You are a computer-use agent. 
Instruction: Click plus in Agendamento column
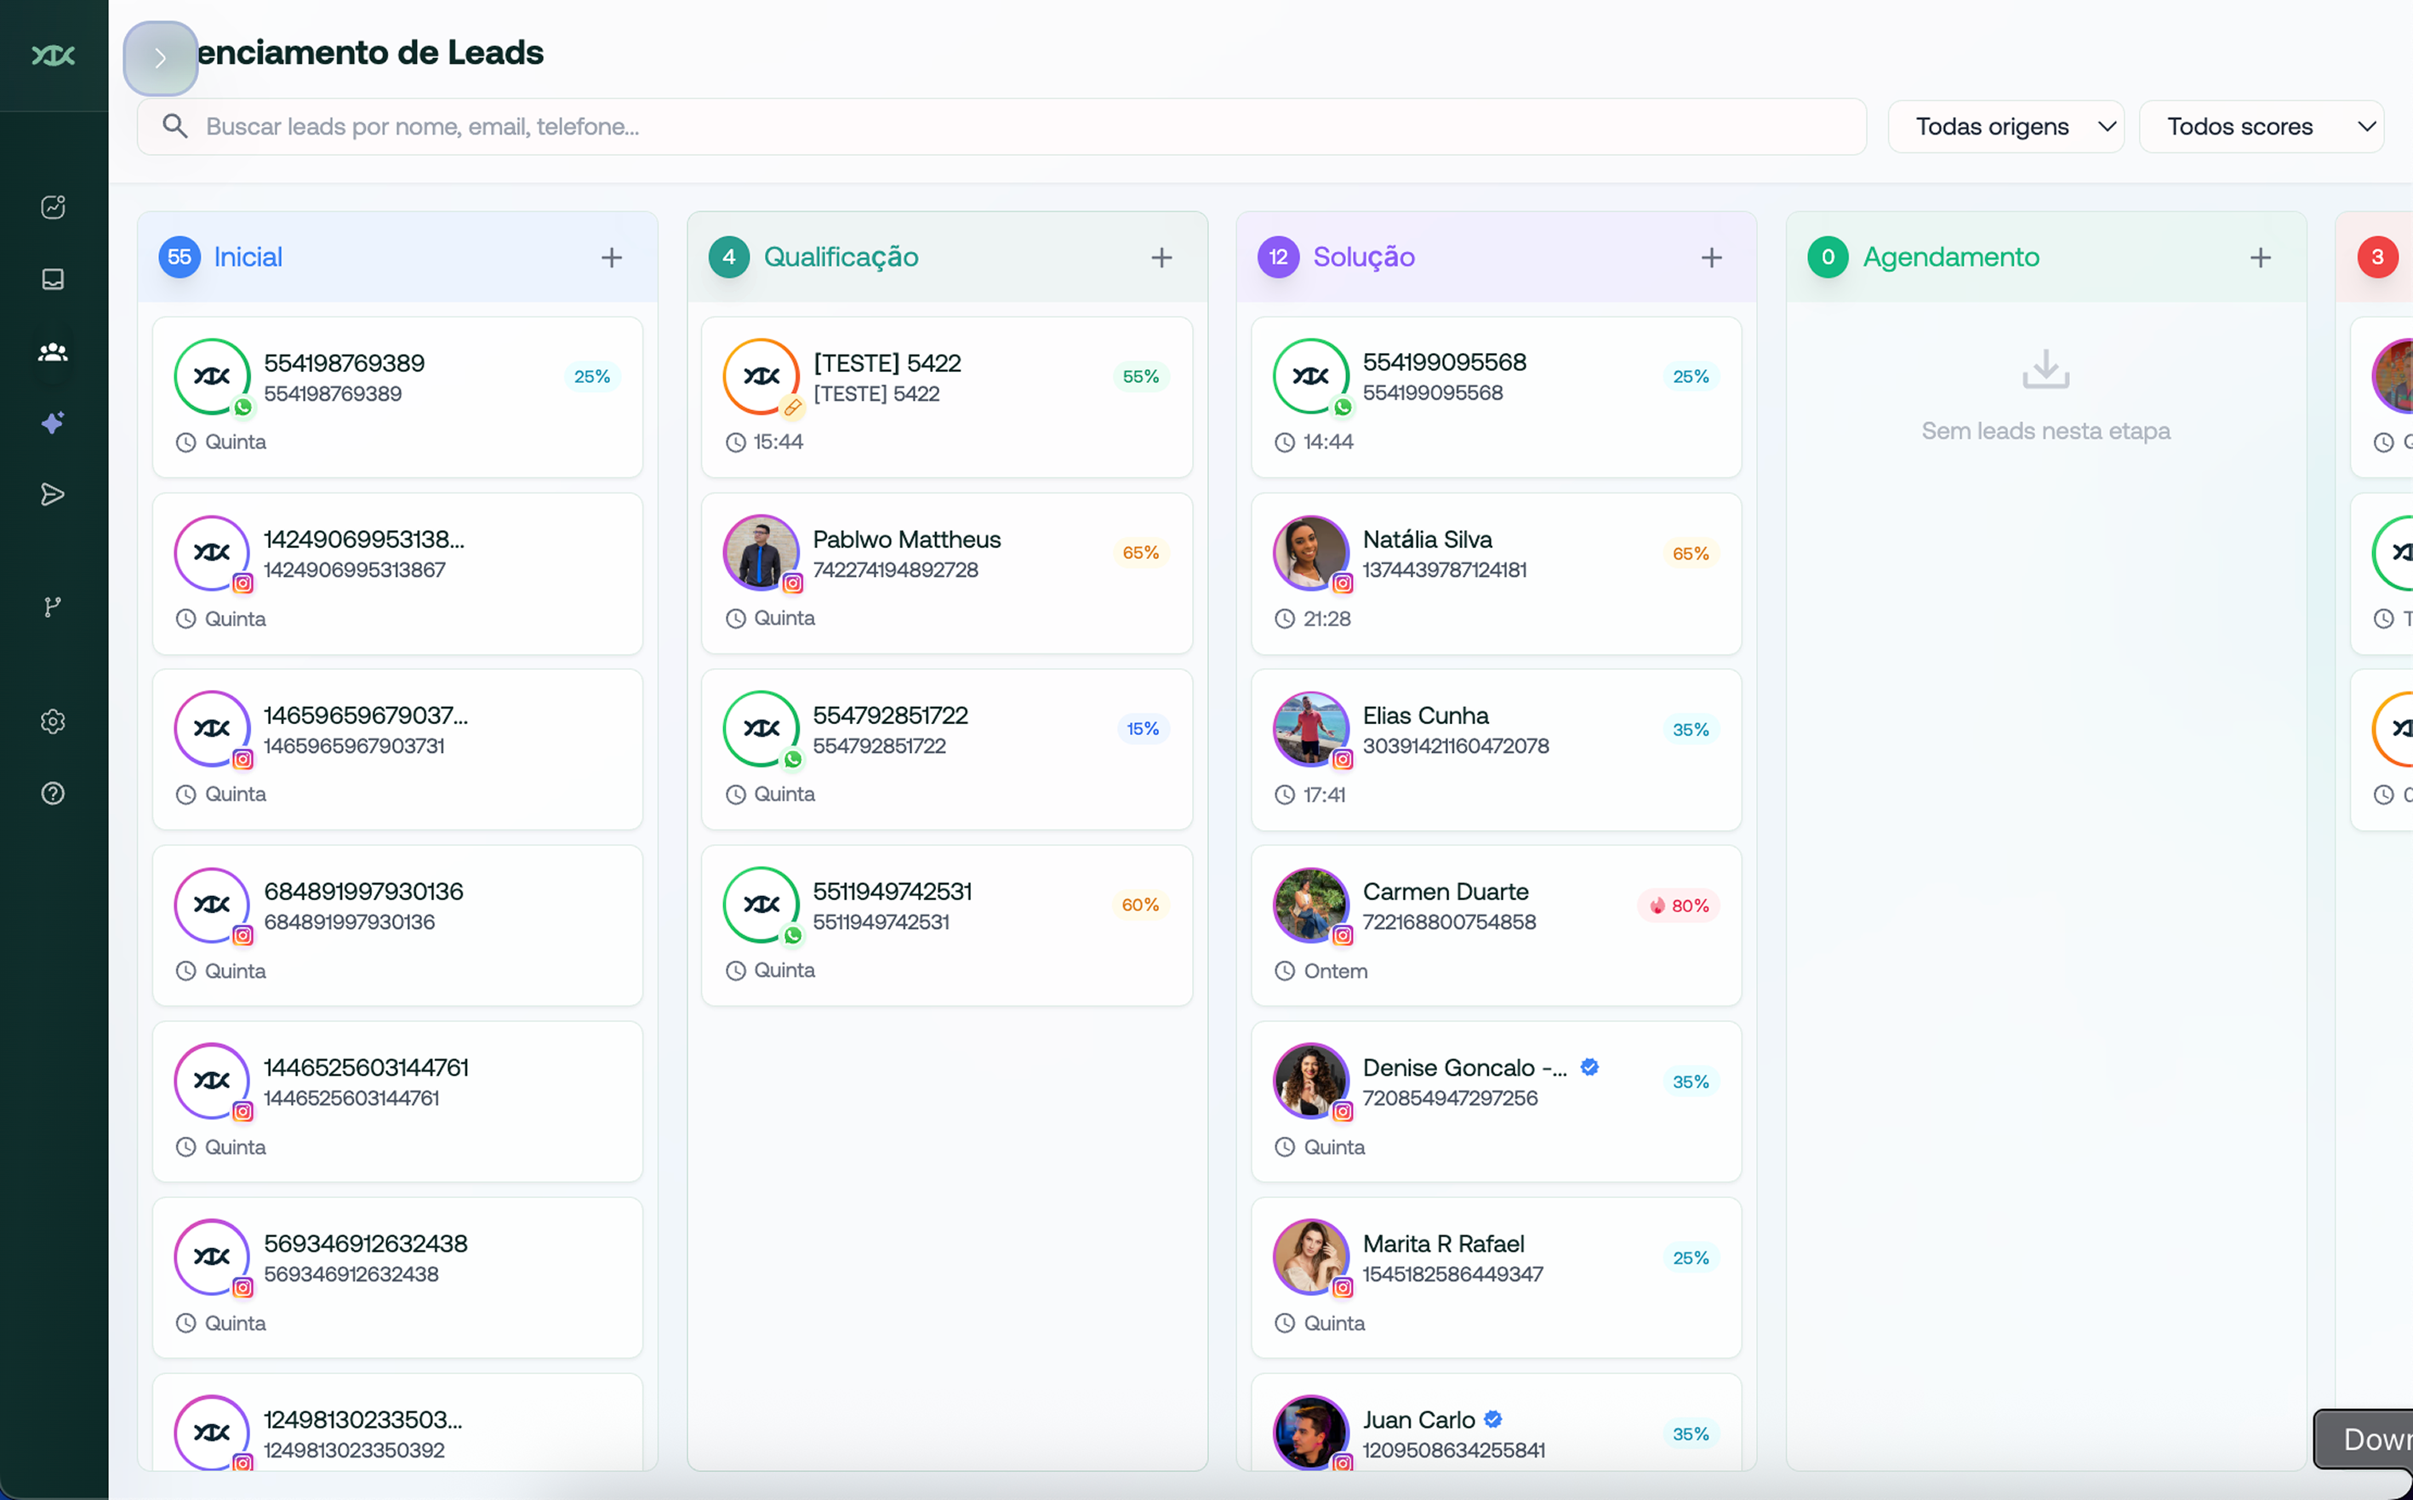pos(2259,258)
